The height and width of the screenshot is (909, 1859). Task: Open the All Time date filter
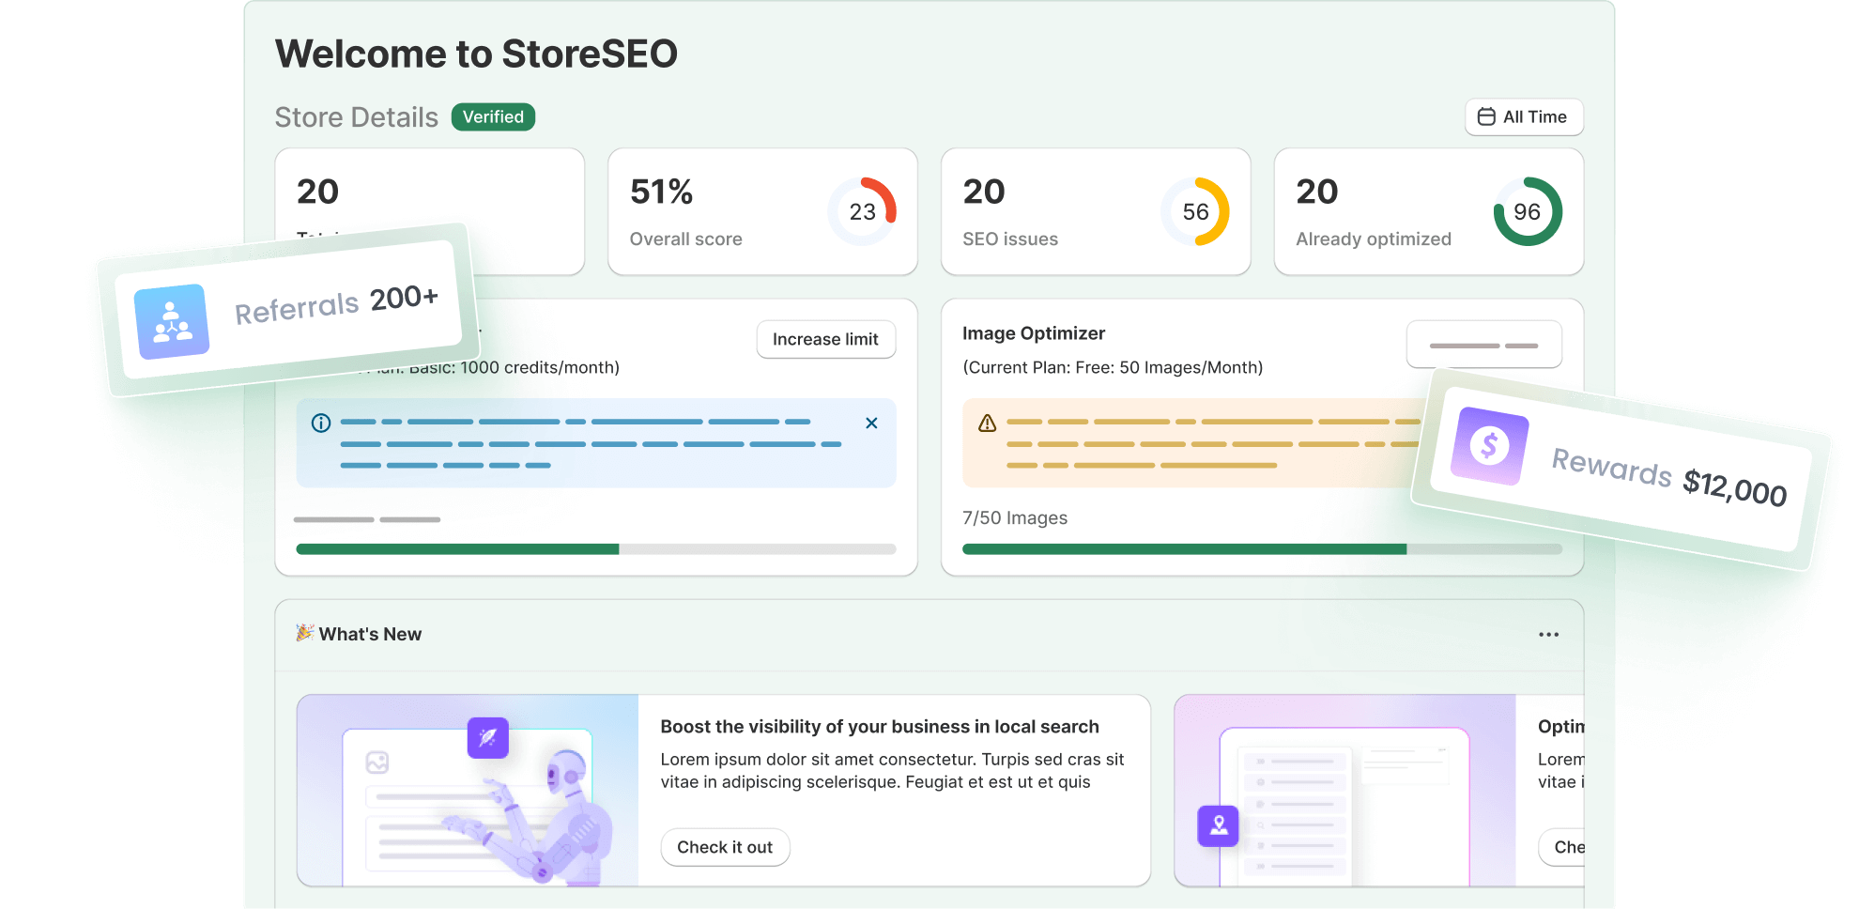(1524, 117)
